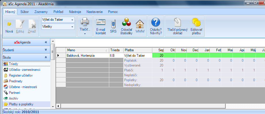The image size is (265, 114).
Task: Click the Máj column header
Action: tap(250, 50)
